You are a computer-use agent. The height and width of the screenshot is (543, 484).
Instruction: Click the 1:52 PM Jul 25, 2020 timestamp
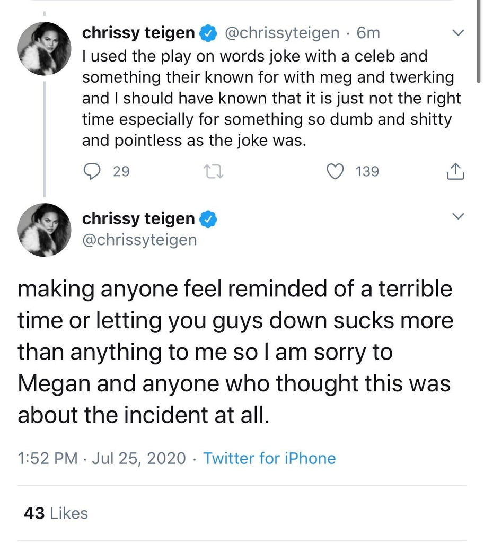(102, 458)
